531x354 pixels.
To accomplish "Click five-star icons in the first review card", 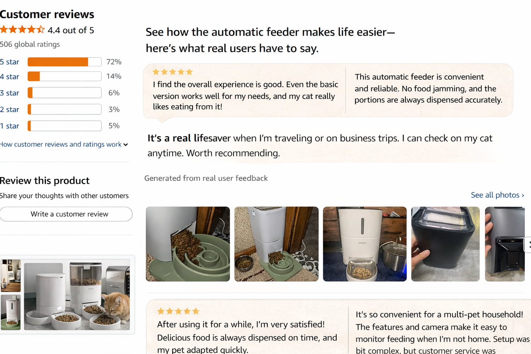I will 172,72.
